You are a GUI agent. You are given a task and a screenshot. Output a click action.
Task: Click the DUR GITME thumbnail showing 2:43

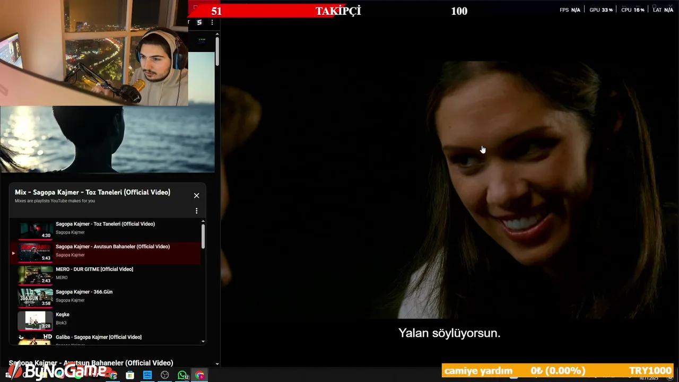[x=36, y=275]
